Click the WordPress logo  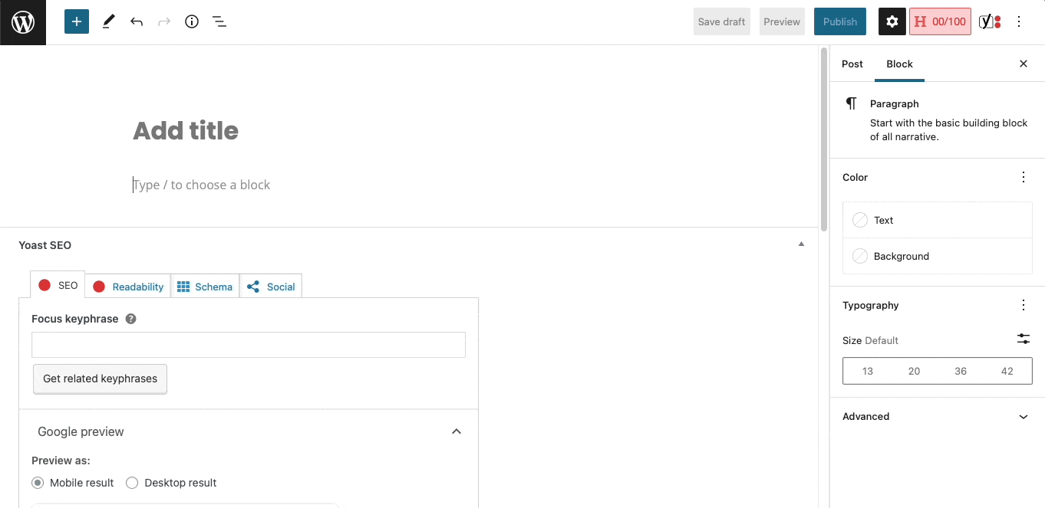pyautogui.click(x=22, y=21)
